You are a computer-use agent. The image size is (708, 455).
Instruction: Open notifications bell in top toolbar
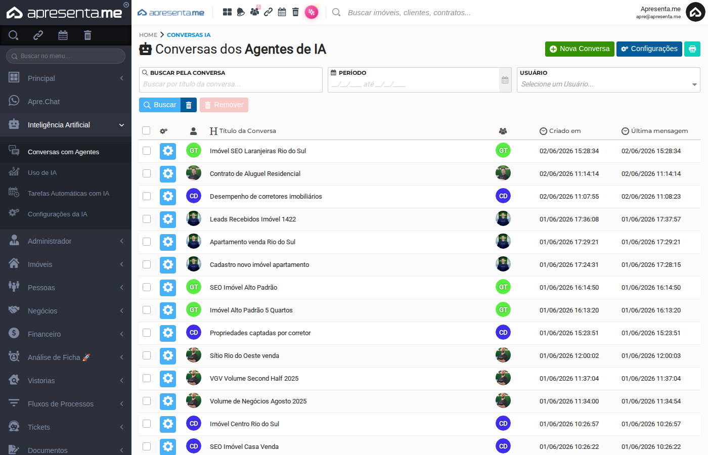point(241,12)
